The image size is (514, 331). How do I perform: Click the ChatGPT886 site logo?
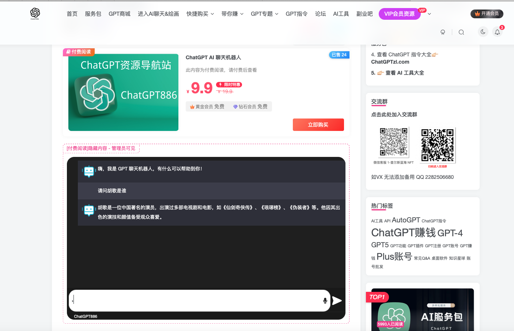pos(35,14)
